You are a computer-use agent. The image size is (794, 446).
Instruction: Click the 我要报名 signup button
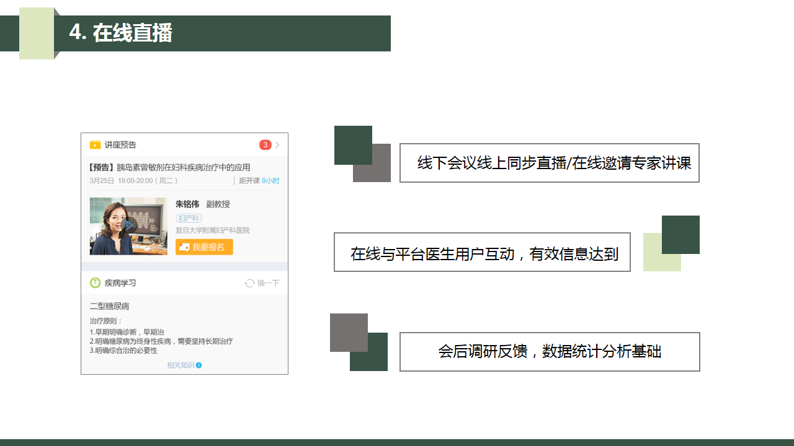(204, 247)
